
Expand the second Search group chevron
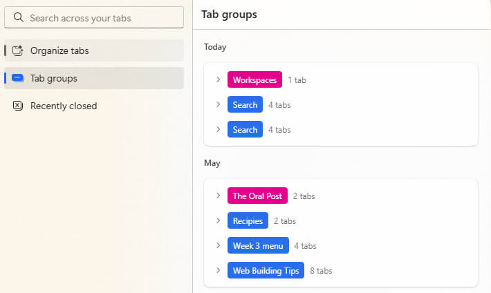[x=219, y=129]
